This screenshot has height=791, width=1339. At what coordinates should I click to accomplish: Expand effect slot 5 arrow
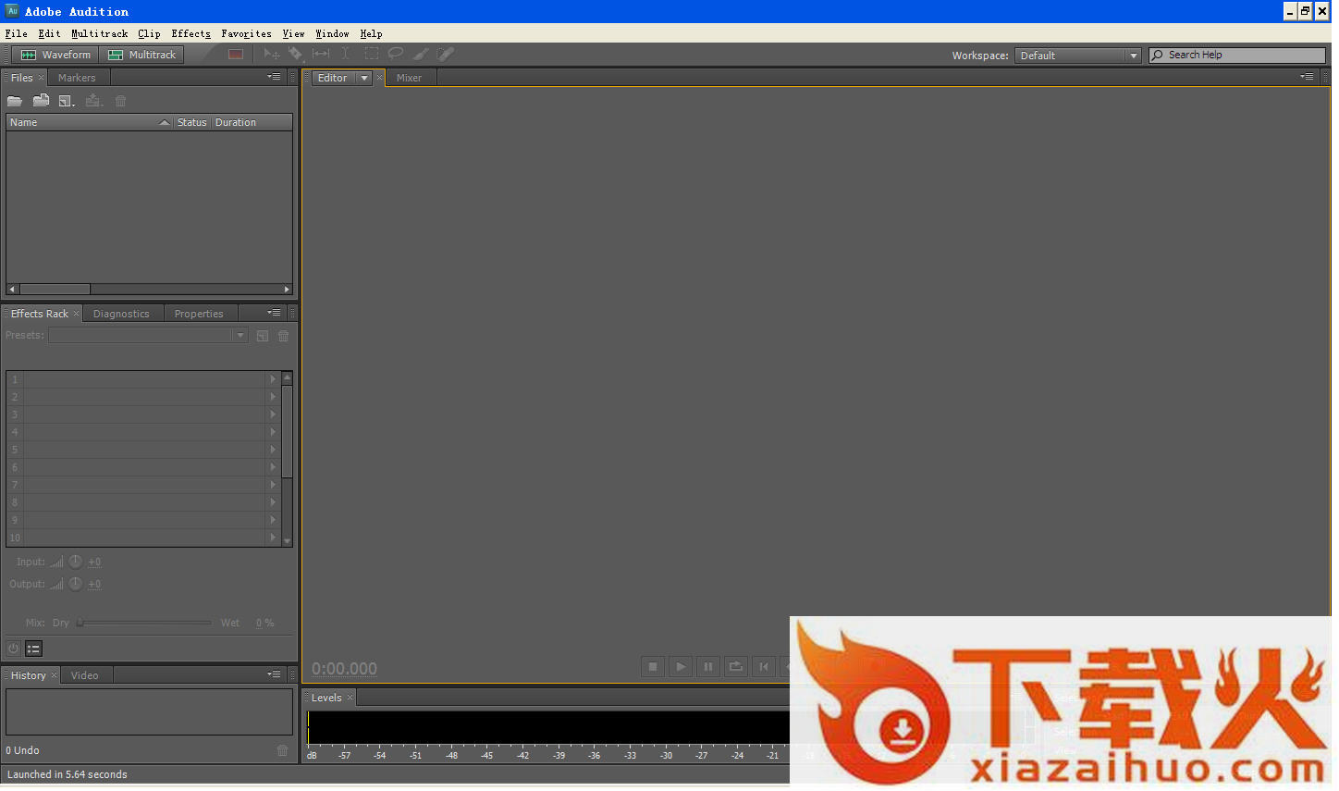tap(273, 450)
